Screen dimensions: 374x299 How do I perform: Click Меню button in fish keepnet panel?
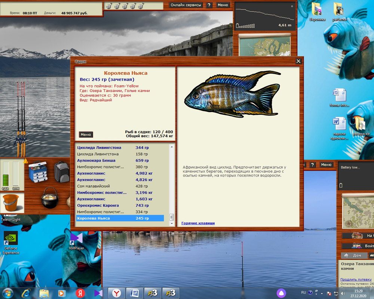click(x=86, y=135)
